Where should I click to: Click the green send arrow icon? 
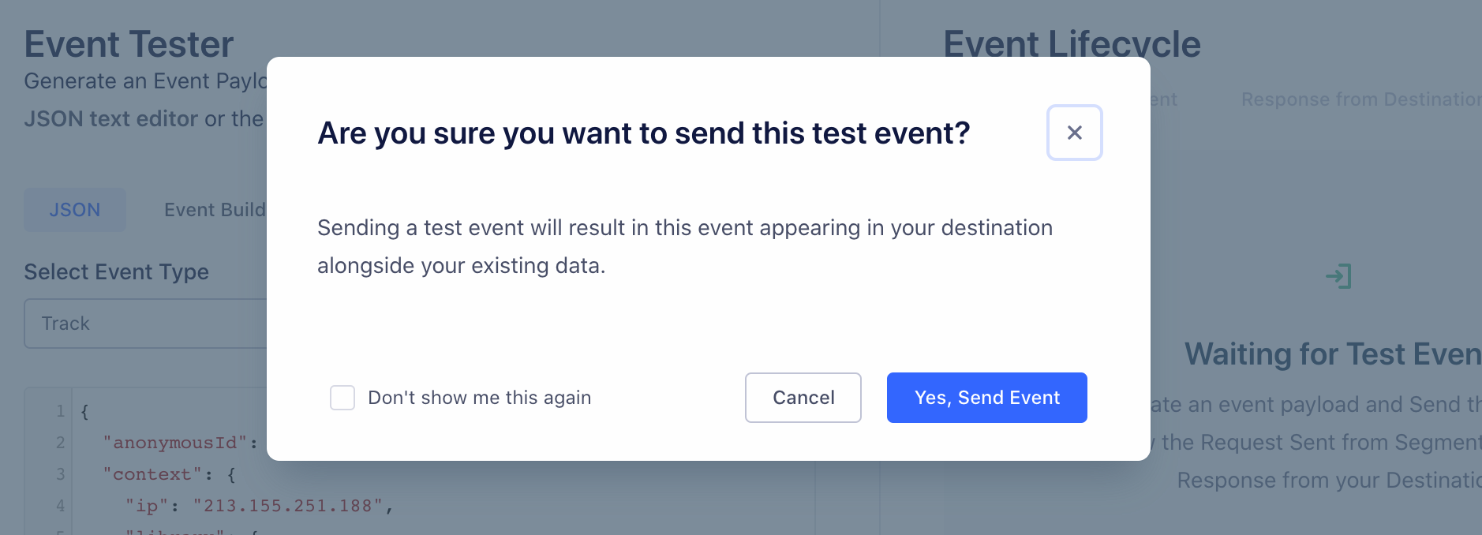1338,276
